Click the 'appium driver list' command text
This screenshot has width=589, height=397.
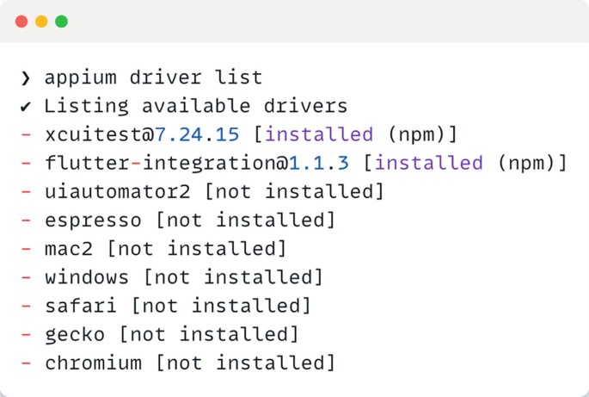154,78
